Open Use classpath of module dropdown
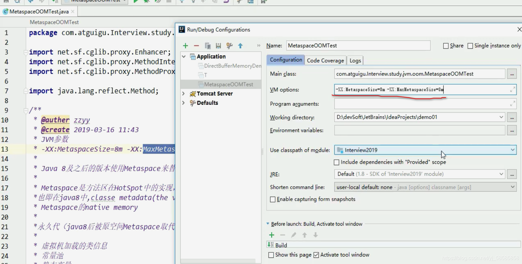 [513, 150]
